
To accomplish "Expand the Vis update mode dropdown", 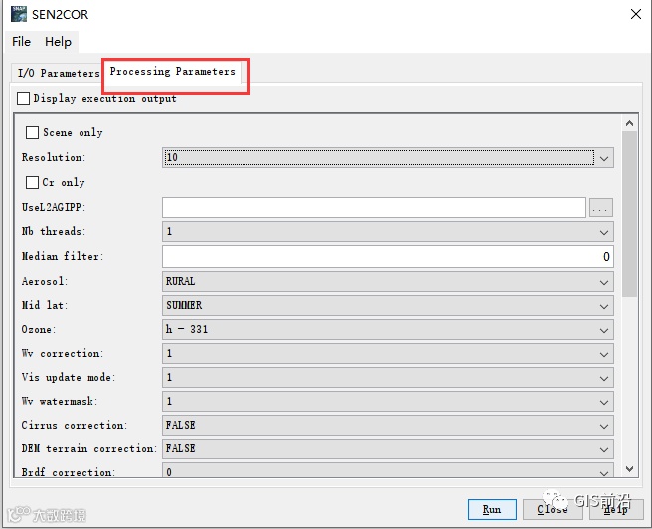I will pos(388,377).
